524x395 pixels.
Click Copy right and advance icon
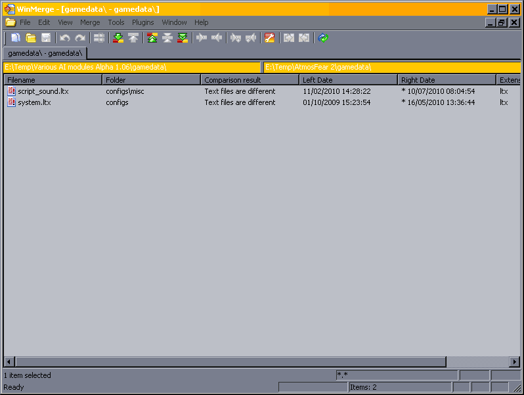click(x=236, y=38)
